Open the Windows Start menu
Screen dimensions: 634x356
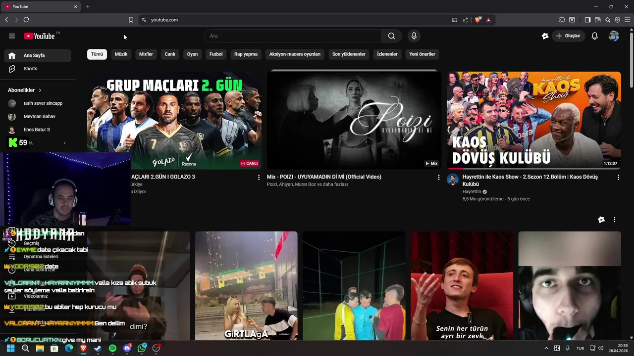click(x=10, y=348)
